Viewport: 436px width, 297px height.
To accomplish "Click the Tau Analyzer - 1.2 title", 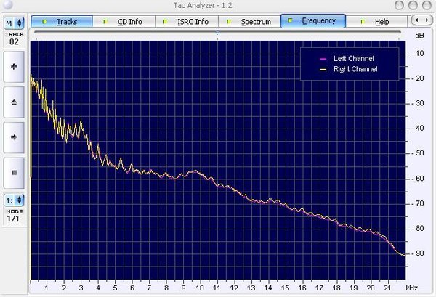I will (x=203, y=5).
